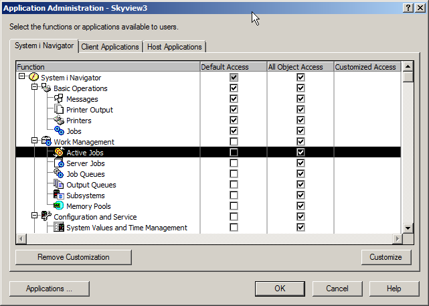This screenshot has width=429, height=306.
Task: Click the Customized Access column header
Action: (367, 67)
